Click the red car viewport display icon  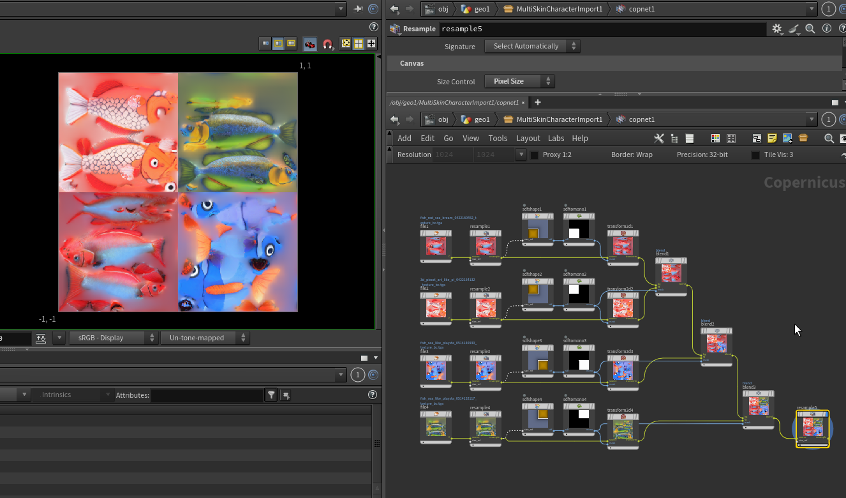coord(309,44)
